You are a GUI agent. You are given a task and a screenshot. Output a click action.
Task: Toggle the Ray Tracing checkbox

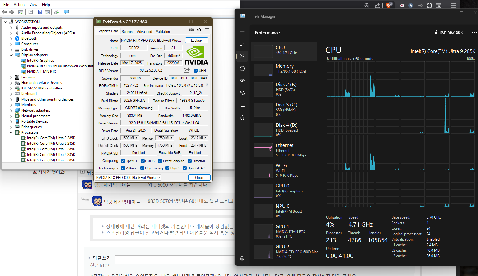pos(142,168)
